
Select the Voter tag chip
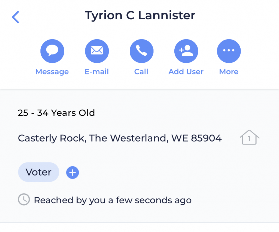[x=39, y=172]
